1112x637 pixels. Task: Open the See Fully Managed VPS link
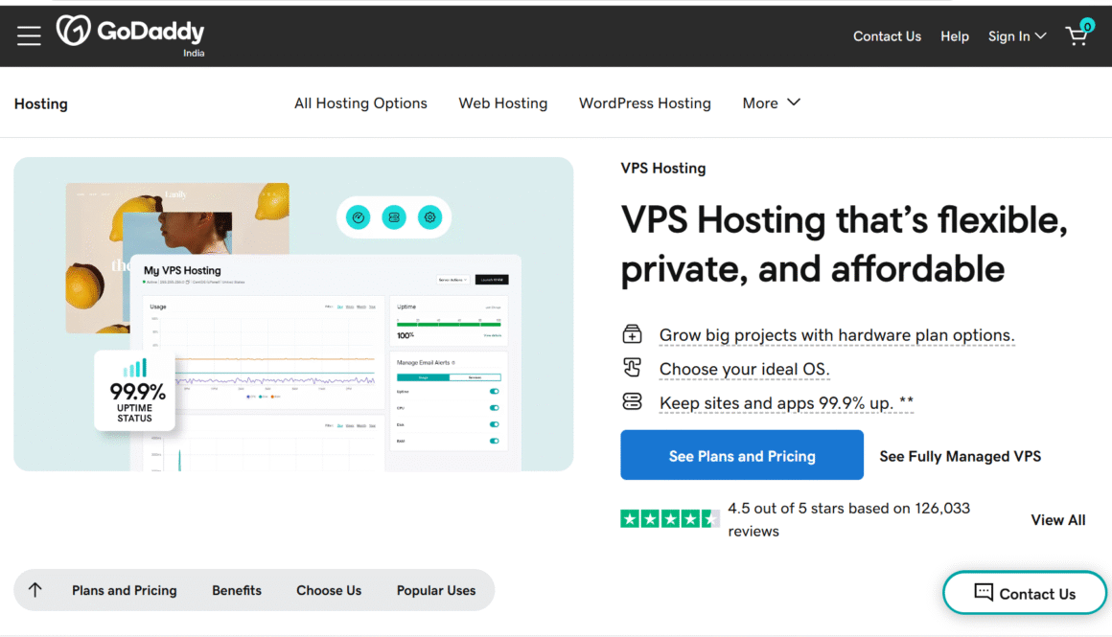pos(960,456)
